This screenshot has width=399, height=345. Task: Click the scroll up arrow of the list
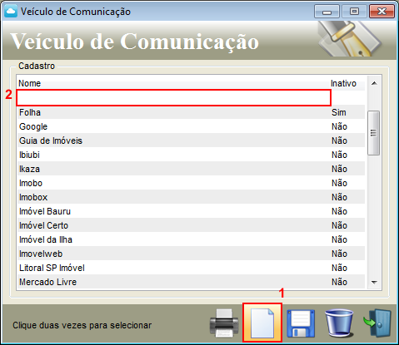click(x=374, y=83)
